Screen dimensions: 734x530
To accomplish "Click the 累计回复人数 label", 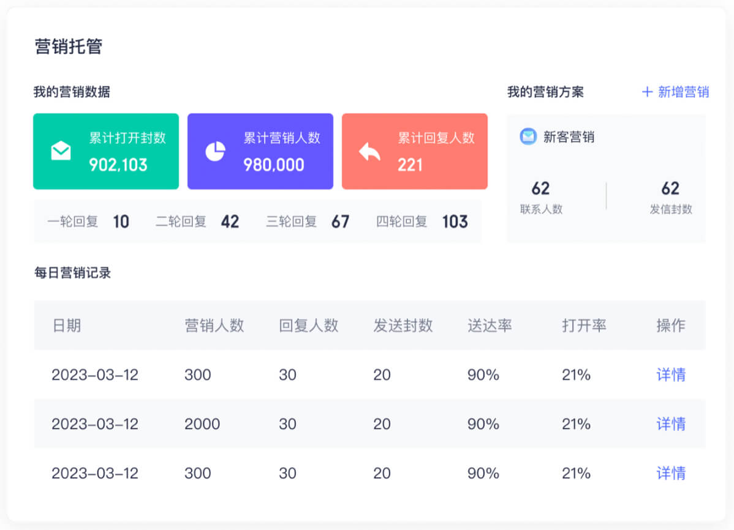I will click(x=436, y=138).
